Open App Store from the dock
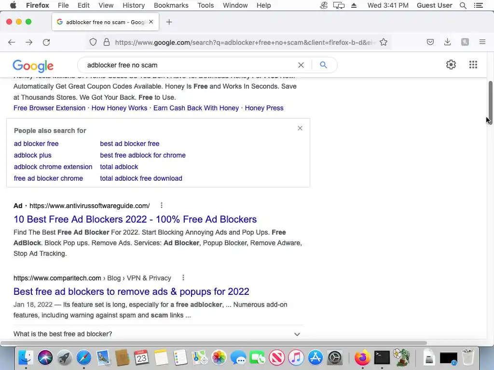The height and width of the screenshot is (370, 494). click(x=316, y=357)
